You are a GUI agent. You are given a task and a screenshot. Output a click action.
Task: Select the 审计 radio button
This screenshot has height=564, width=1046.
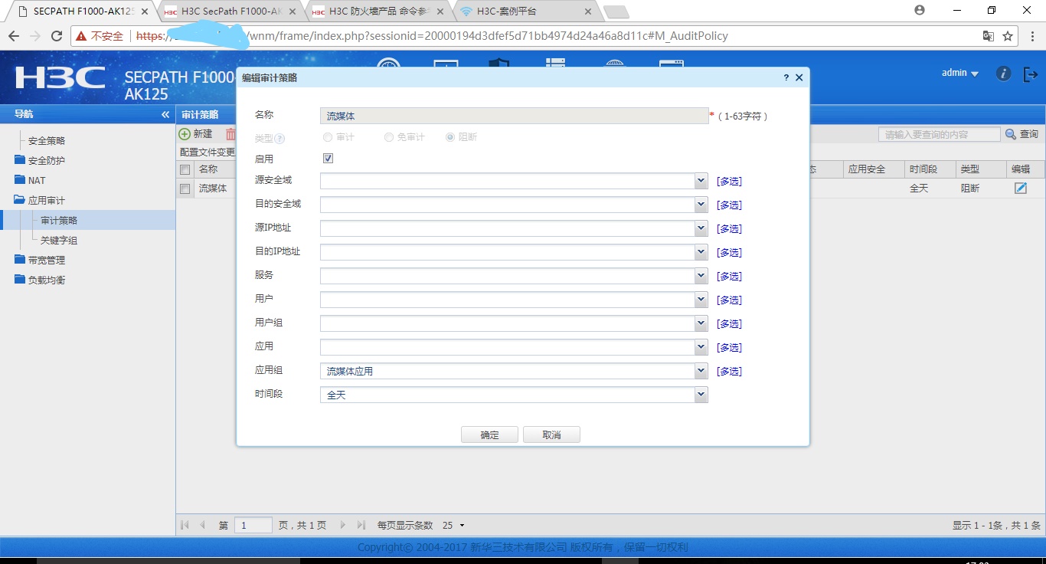[x=328, y=137]
